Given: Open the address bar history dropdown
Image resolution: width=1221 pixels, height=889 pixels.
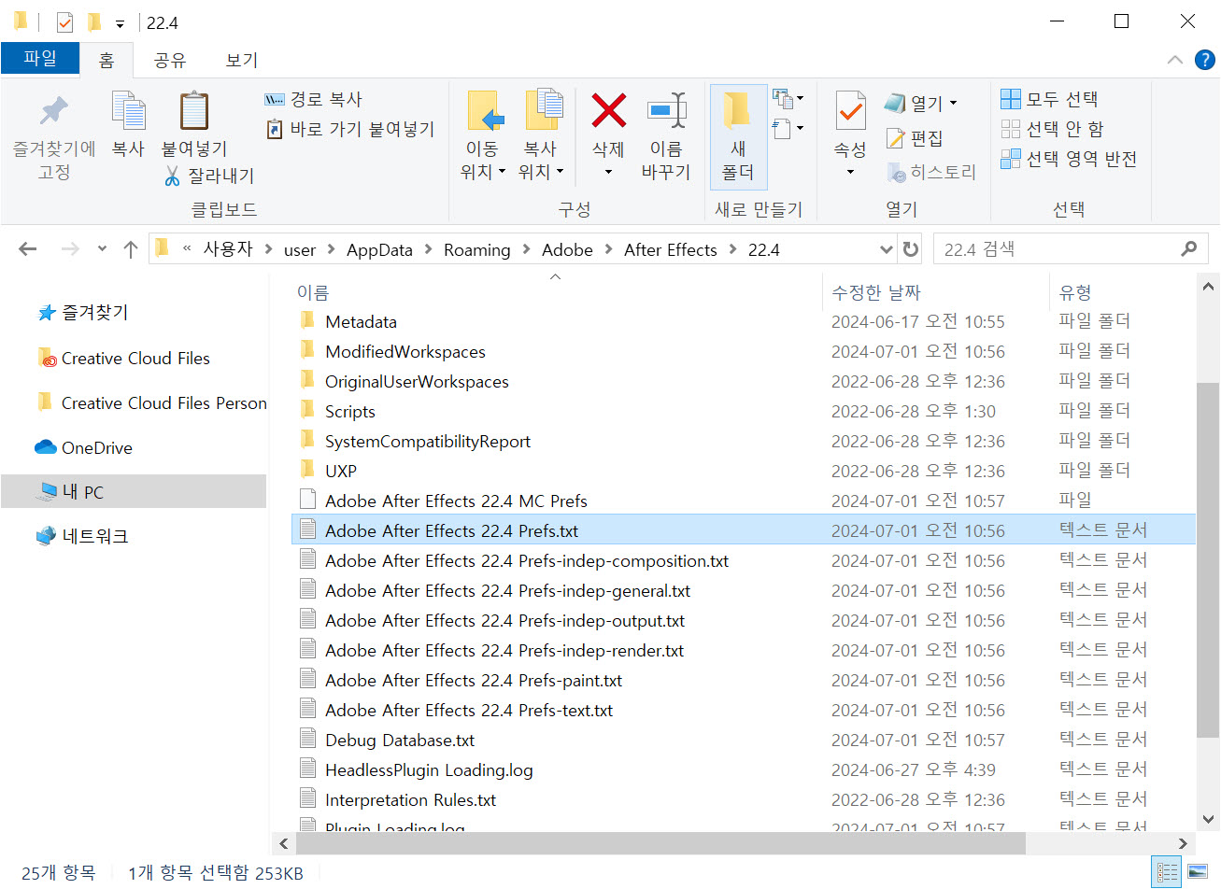Looking at the screenshot, I should click(x=887, y=249).
